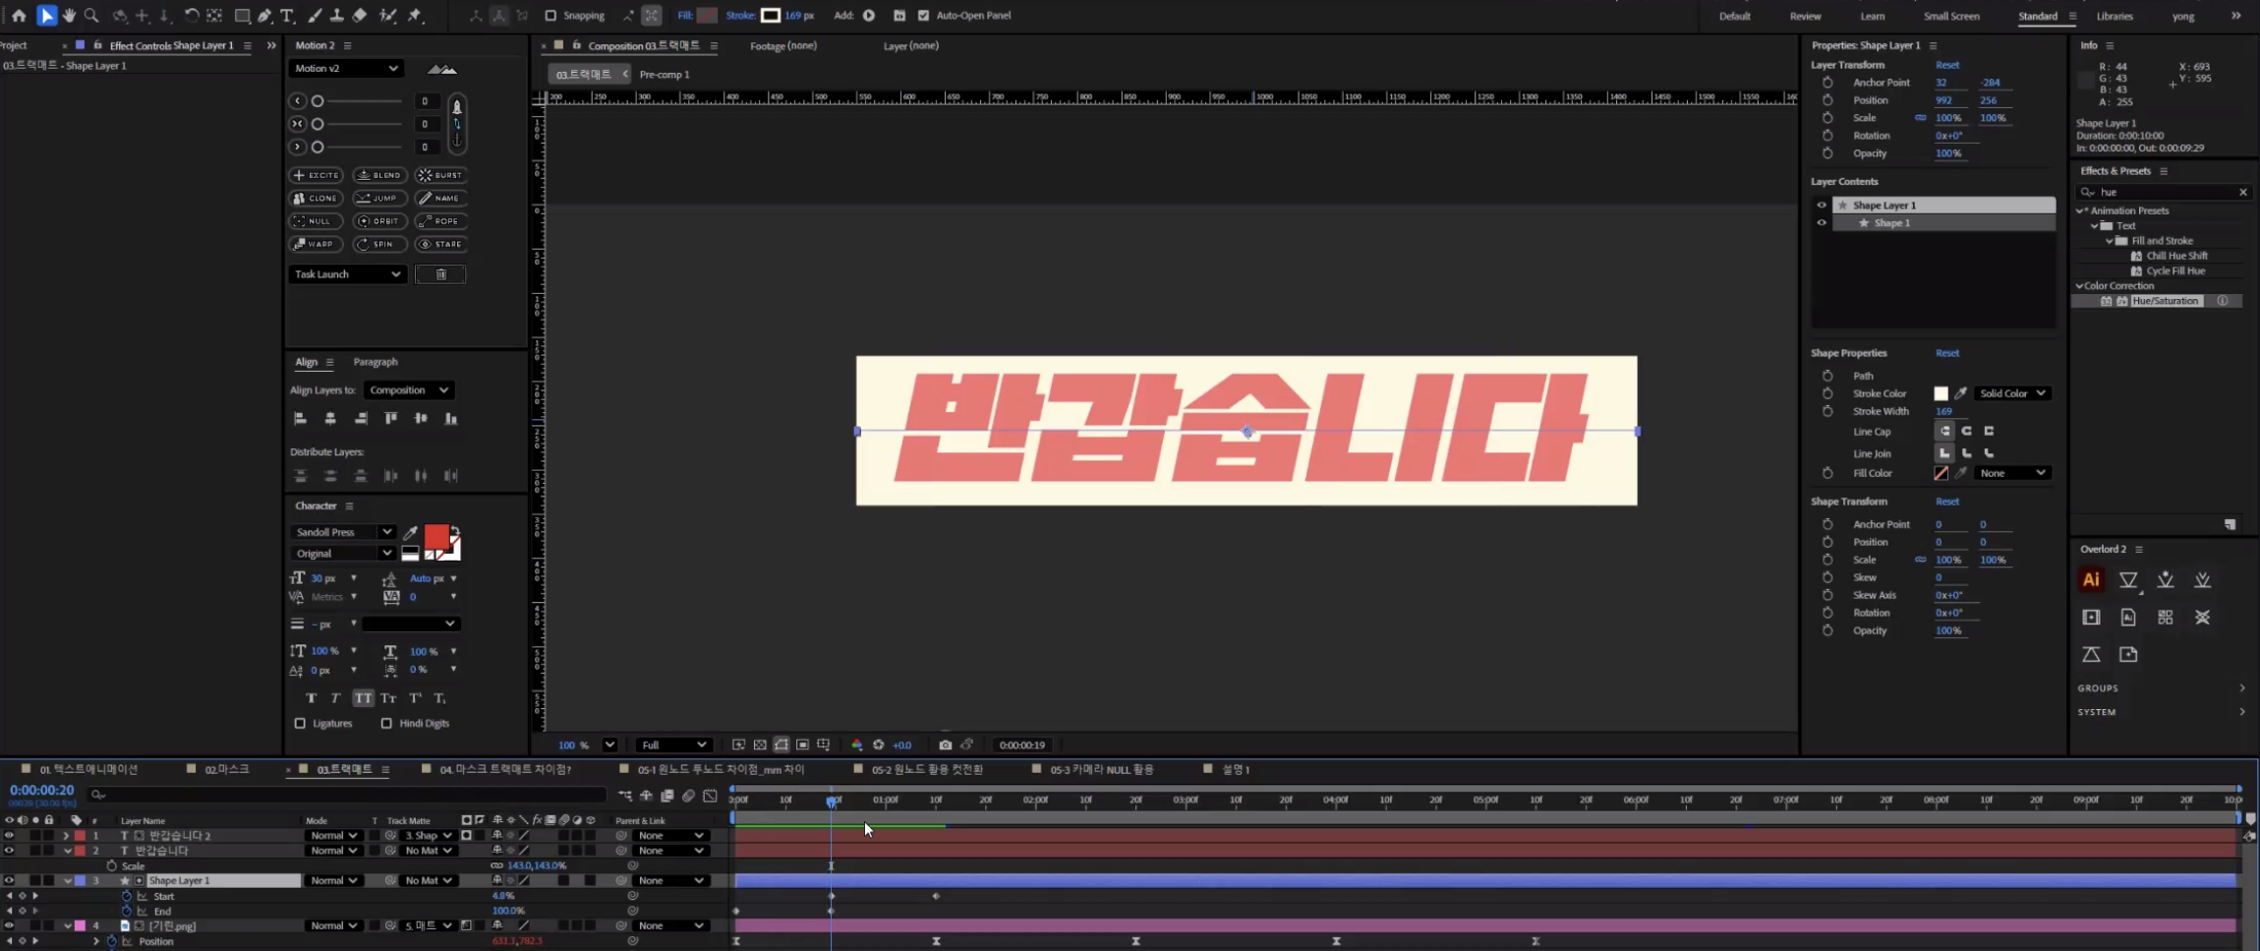The height and width of the screenshot is (951, 2260).
Task: Hide layer 4 기린.png via eye icon
Action: click(9, 926)
